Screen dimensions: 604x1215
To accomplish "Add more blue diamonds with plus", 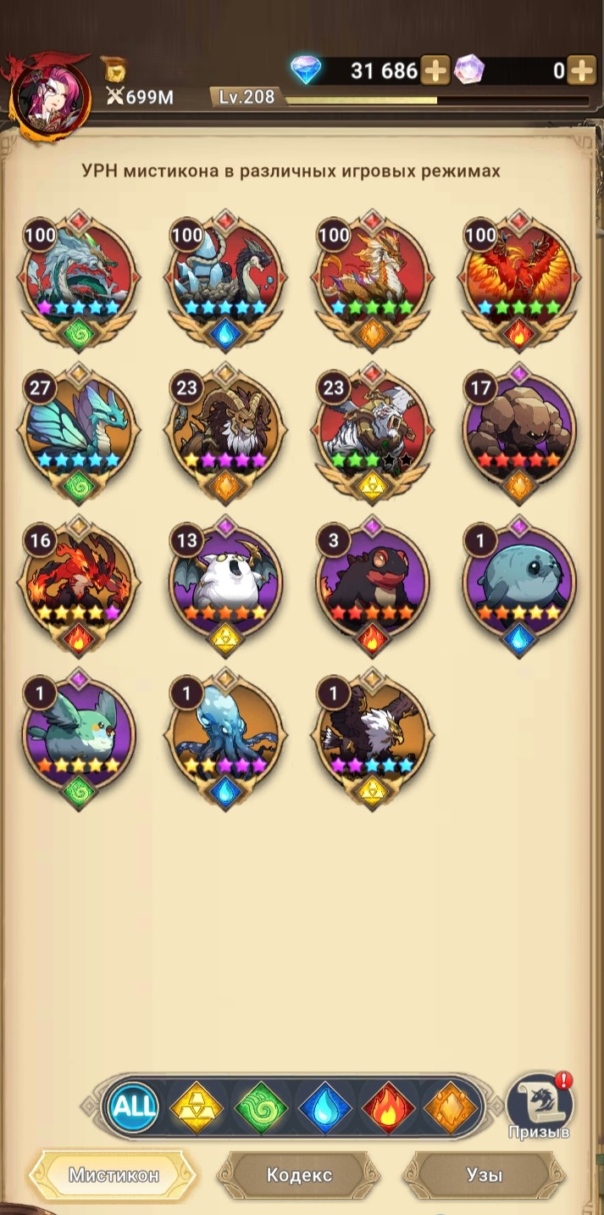I will point(435,70).
